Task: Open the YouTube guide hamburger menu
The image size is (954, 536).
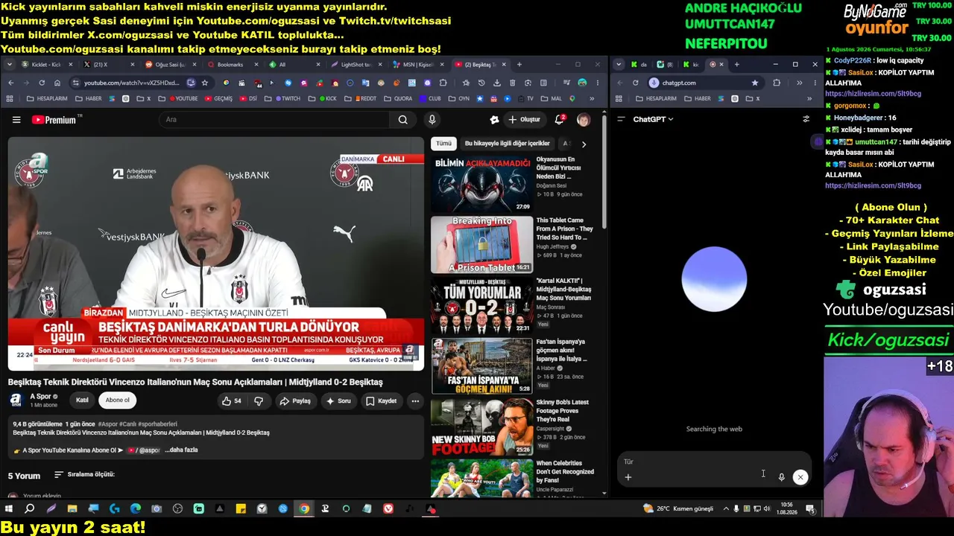Action: click(x=16, y=120)
